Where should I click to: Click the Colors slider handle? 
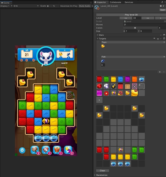[135, 28]
